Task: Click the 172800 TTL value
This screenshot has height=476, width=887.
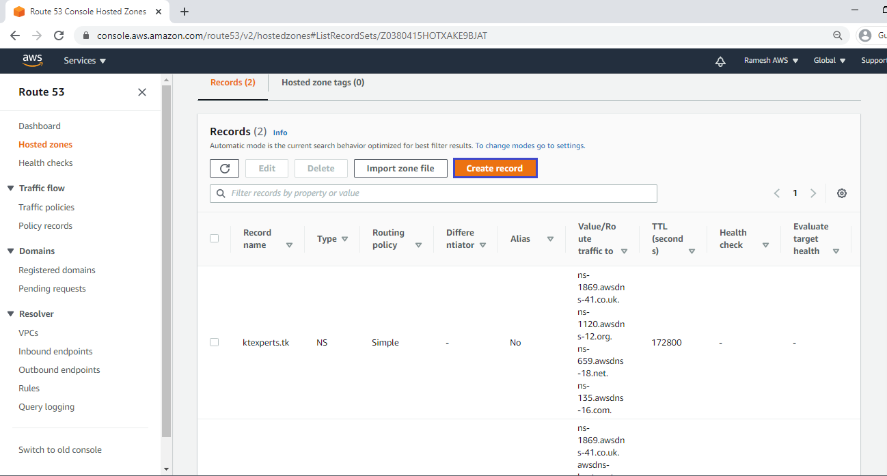Action: (666, 343)
